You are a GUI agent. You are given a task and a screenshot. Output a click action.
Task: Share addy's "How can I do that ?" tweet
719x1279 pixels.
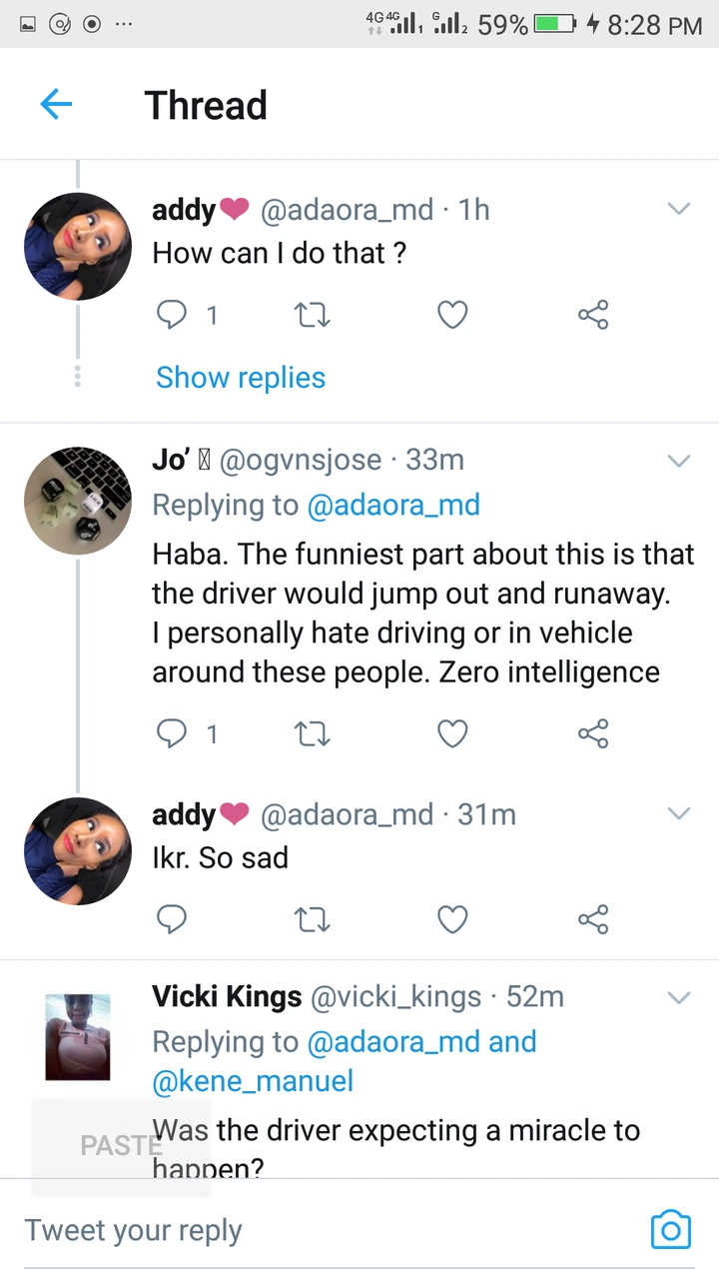click(592, 316)
